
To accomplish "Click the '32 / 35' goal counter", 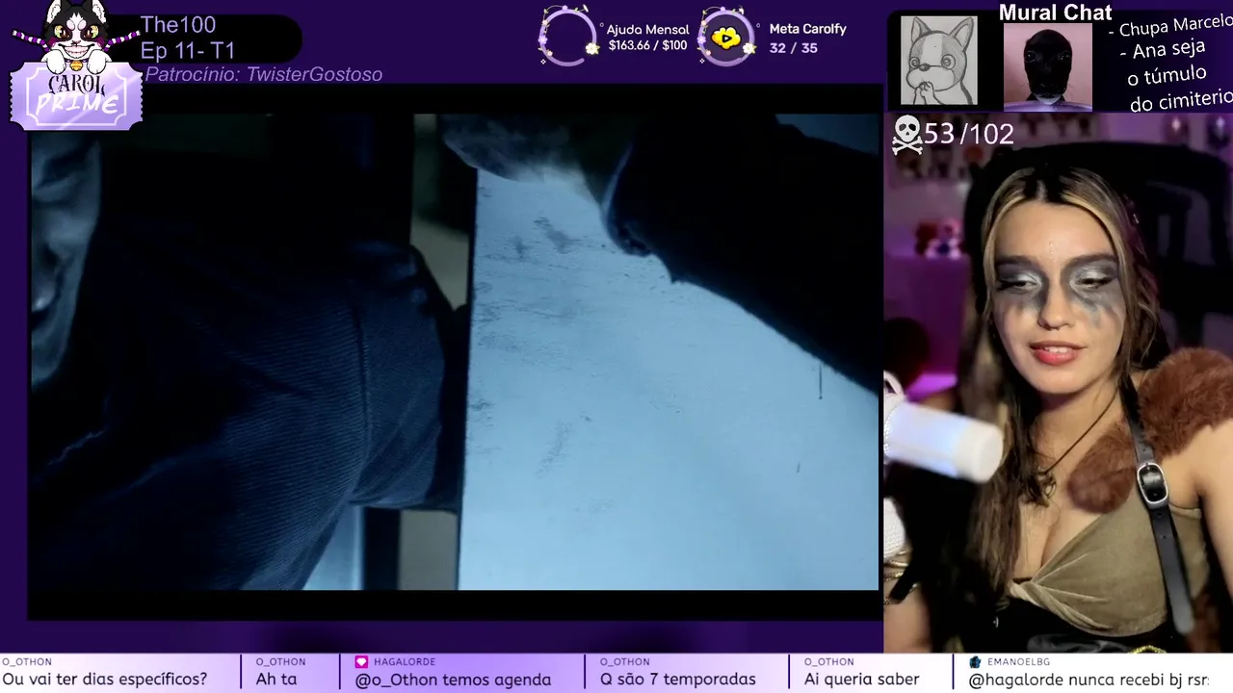I will [x=793, y=47].
